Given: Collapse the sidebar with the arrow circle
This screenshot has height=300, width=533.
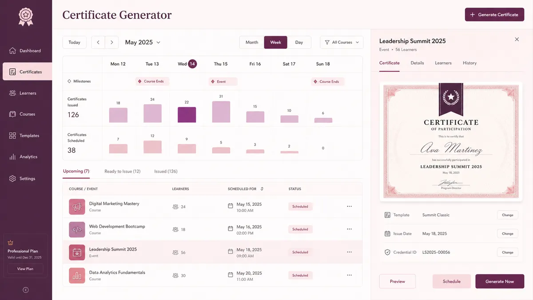Looking at the screenshot, I should tap(26, 290).
